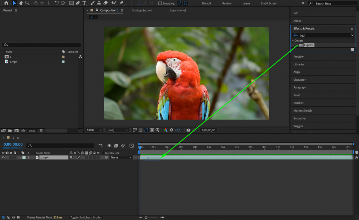Viewport: 359px width, 220px height.
Task: Clear the liqui search with the X button
Action: pos(352,35)
